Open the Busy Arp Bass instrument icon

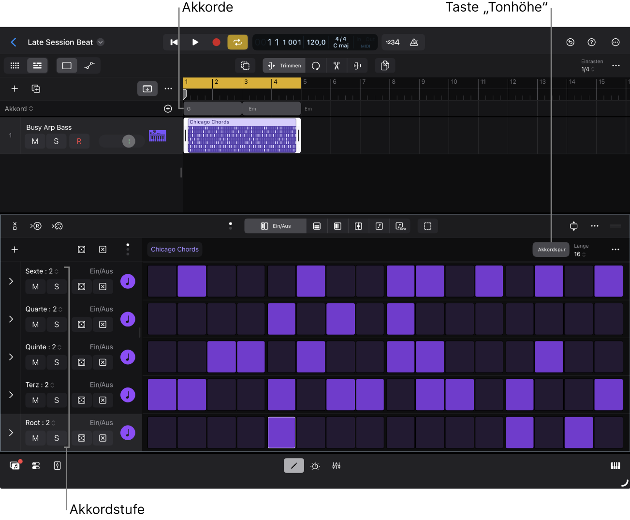[x=157, y=136]
